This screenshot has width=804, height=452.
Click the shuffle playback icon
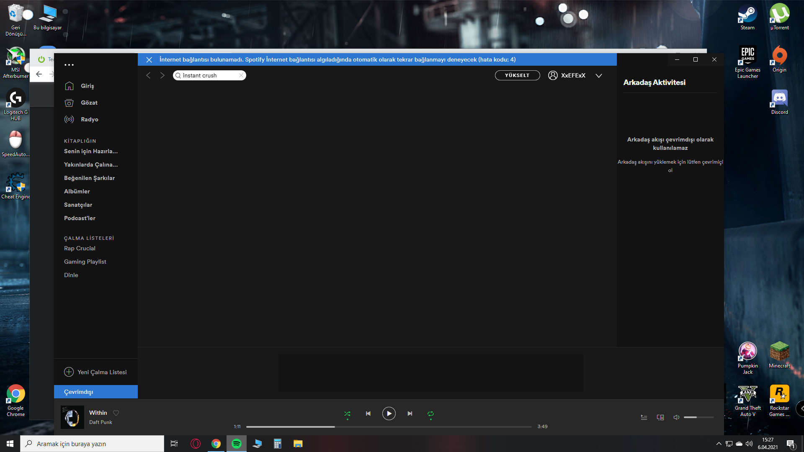(347, 413)
